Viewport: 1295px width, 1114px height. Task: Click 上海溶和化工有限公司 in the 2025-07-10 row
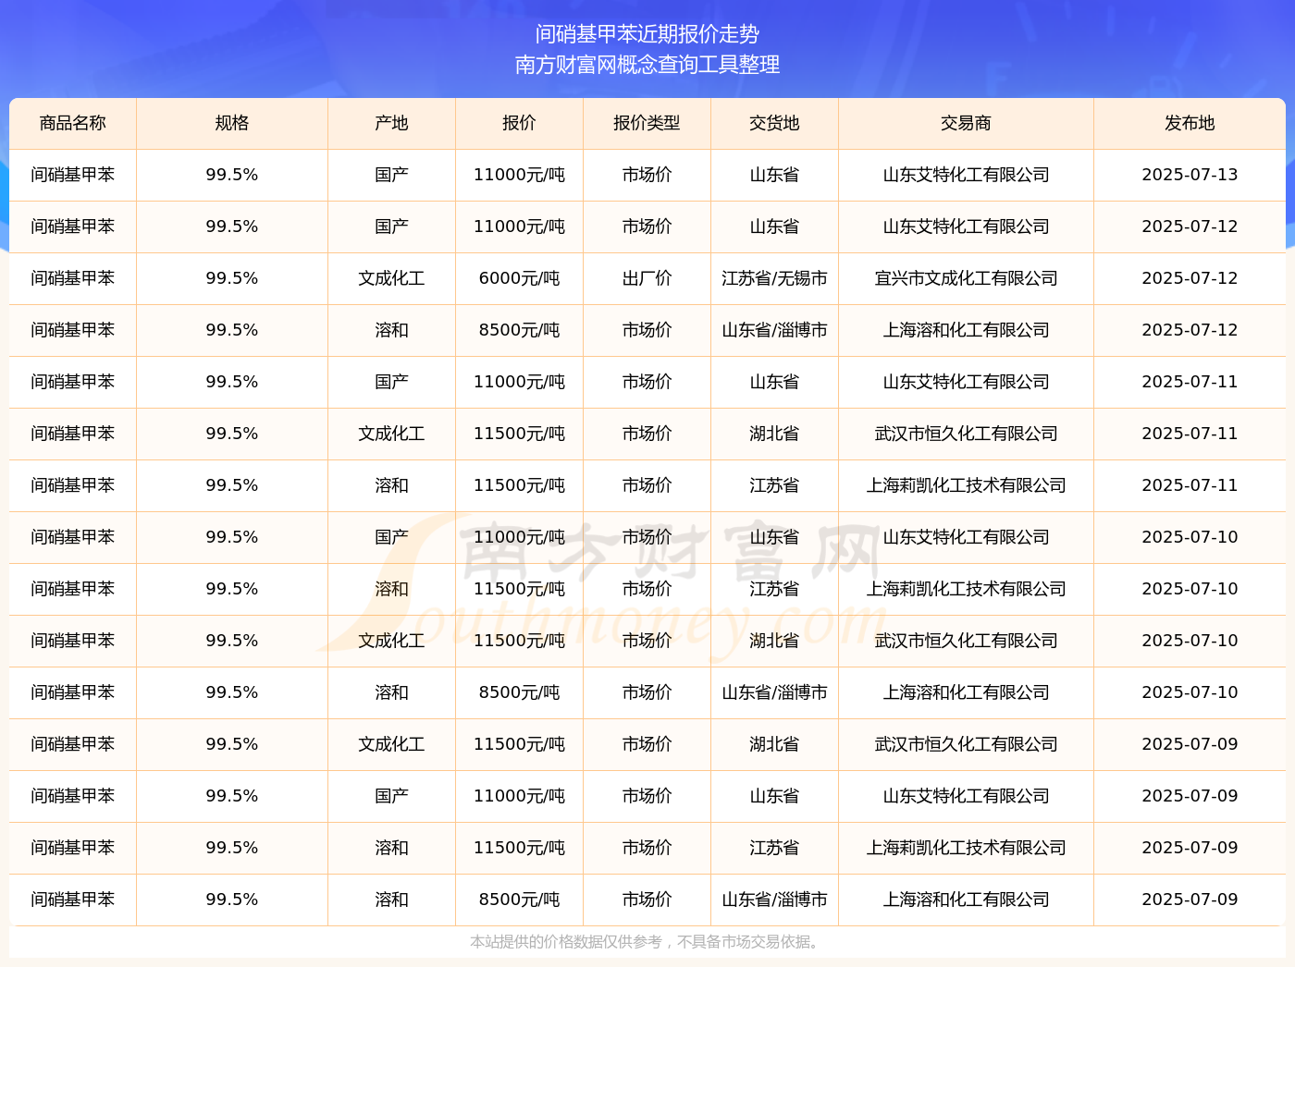point(966,692)
